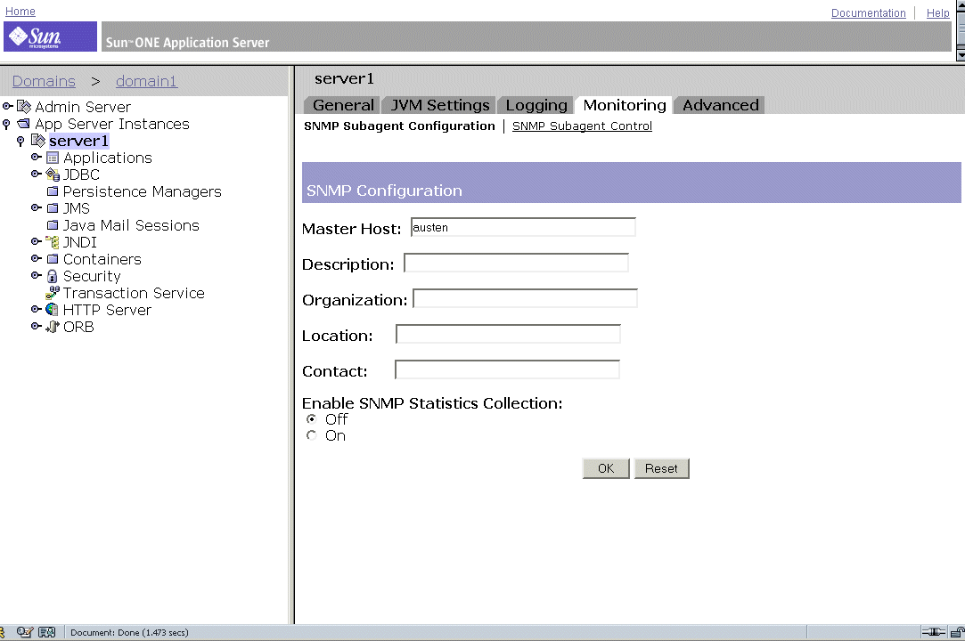Open the Logging tab

[536, 104]
